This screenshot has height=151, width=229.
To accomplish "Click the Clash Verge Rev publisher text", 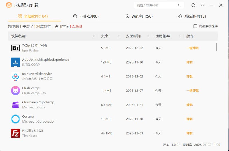I will tap(34, 93).
